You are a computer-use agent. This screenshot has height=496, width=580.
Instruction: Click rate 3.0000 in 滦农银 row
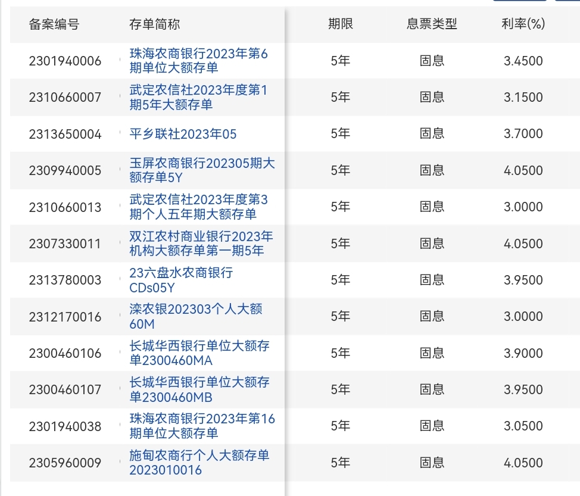(x=523, y=316)
